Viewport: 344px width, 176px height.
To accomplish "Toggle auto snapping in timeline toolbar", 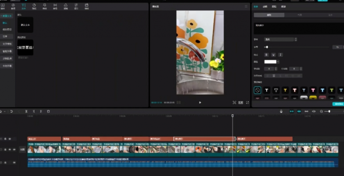I will tap(299, 111).
